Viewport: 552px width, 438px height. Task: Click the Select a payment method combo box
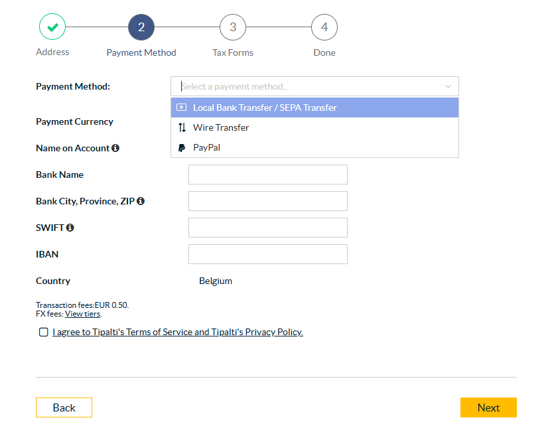[x=305, y=86]
